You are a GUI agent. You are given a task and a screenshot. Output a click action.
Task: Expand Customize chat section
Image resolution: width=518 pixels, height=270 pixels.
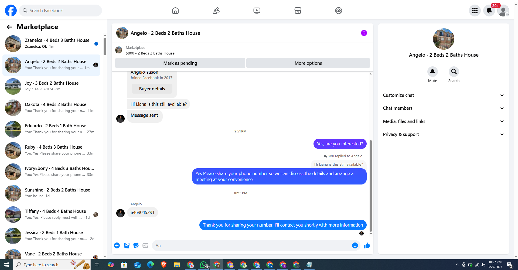[444, 95]
